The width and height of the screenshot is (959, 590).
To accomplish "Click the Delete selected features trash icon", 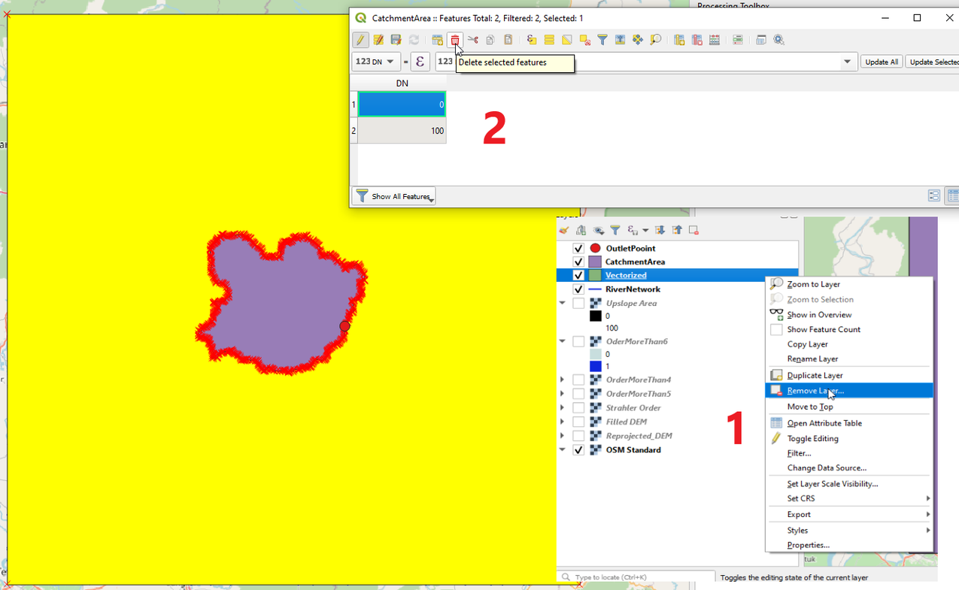I will pyautogui.click(x=455, y=40).
